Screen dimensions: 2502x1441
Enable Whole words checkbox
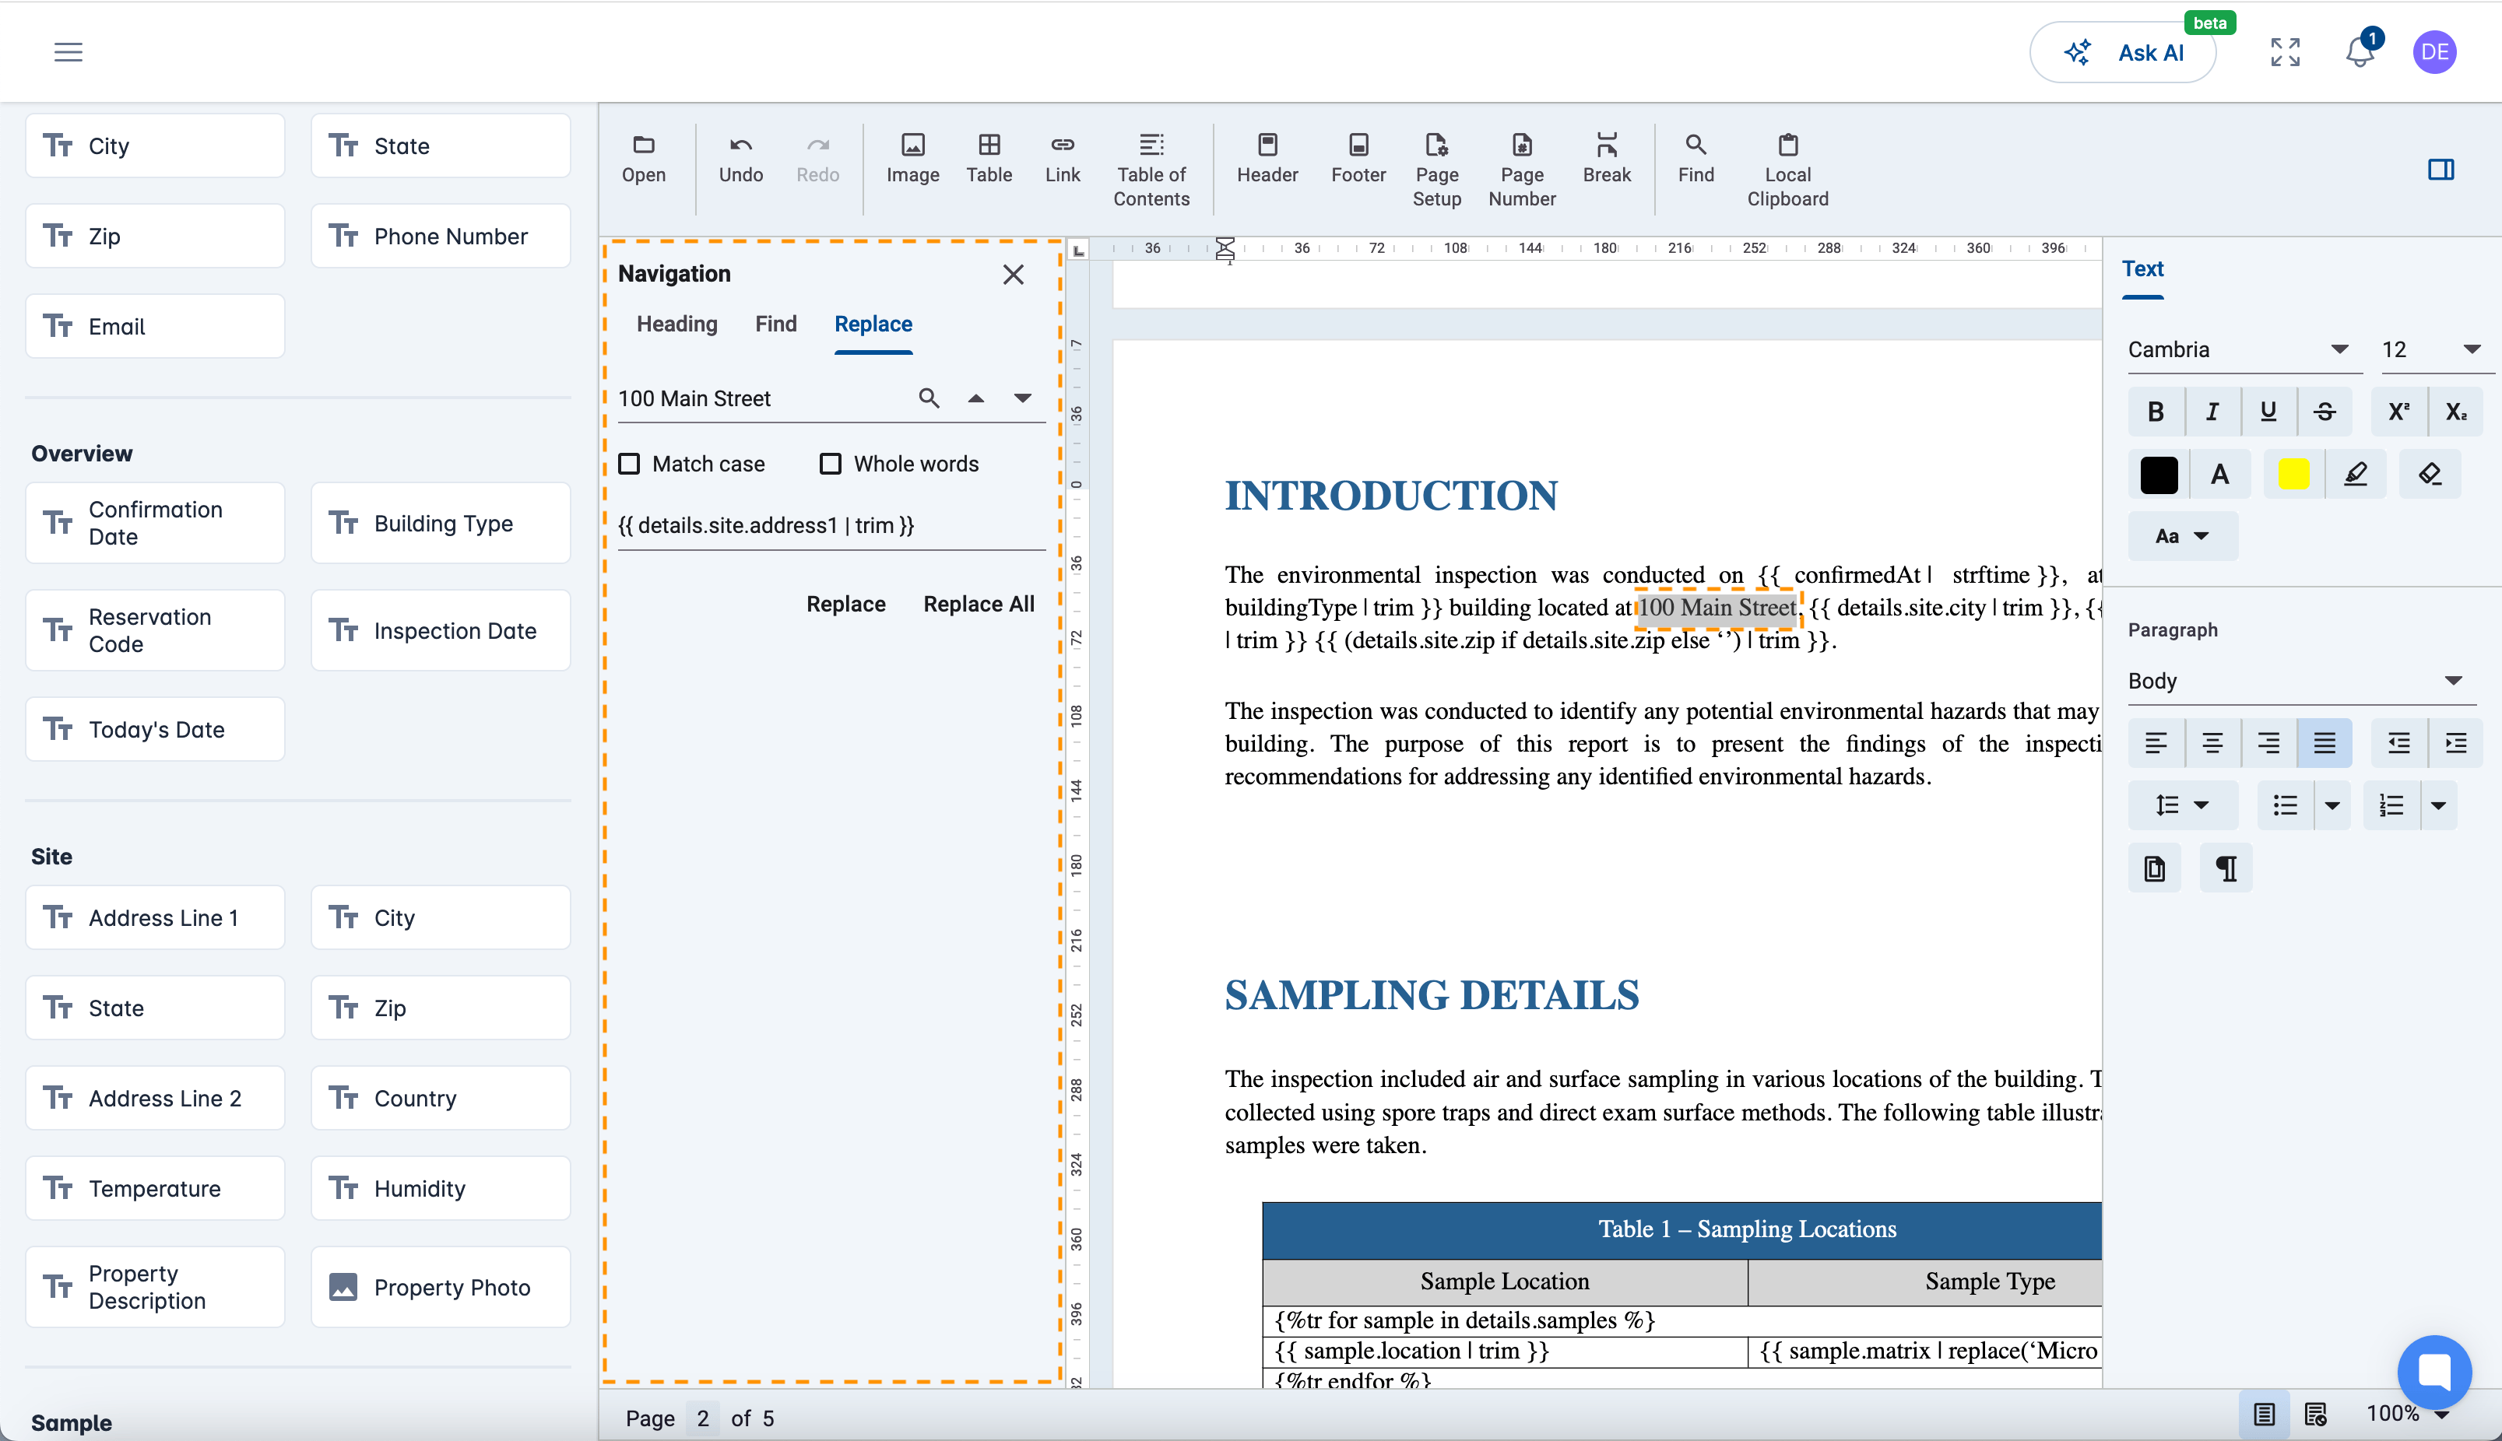[831, 463]
